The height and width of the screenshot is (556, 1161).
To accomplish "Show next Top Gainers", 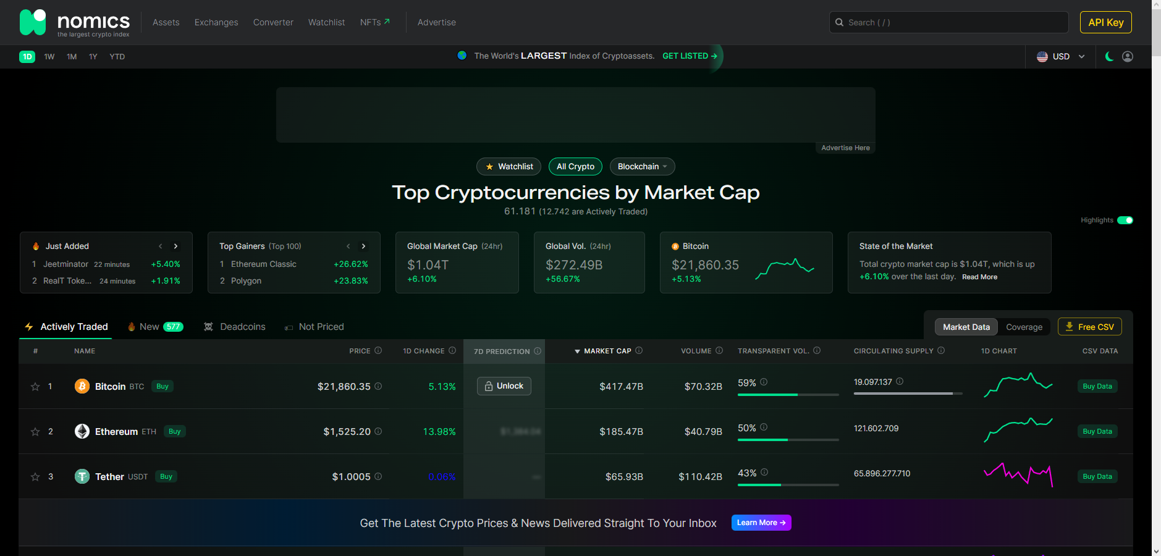I will point(364,246).
